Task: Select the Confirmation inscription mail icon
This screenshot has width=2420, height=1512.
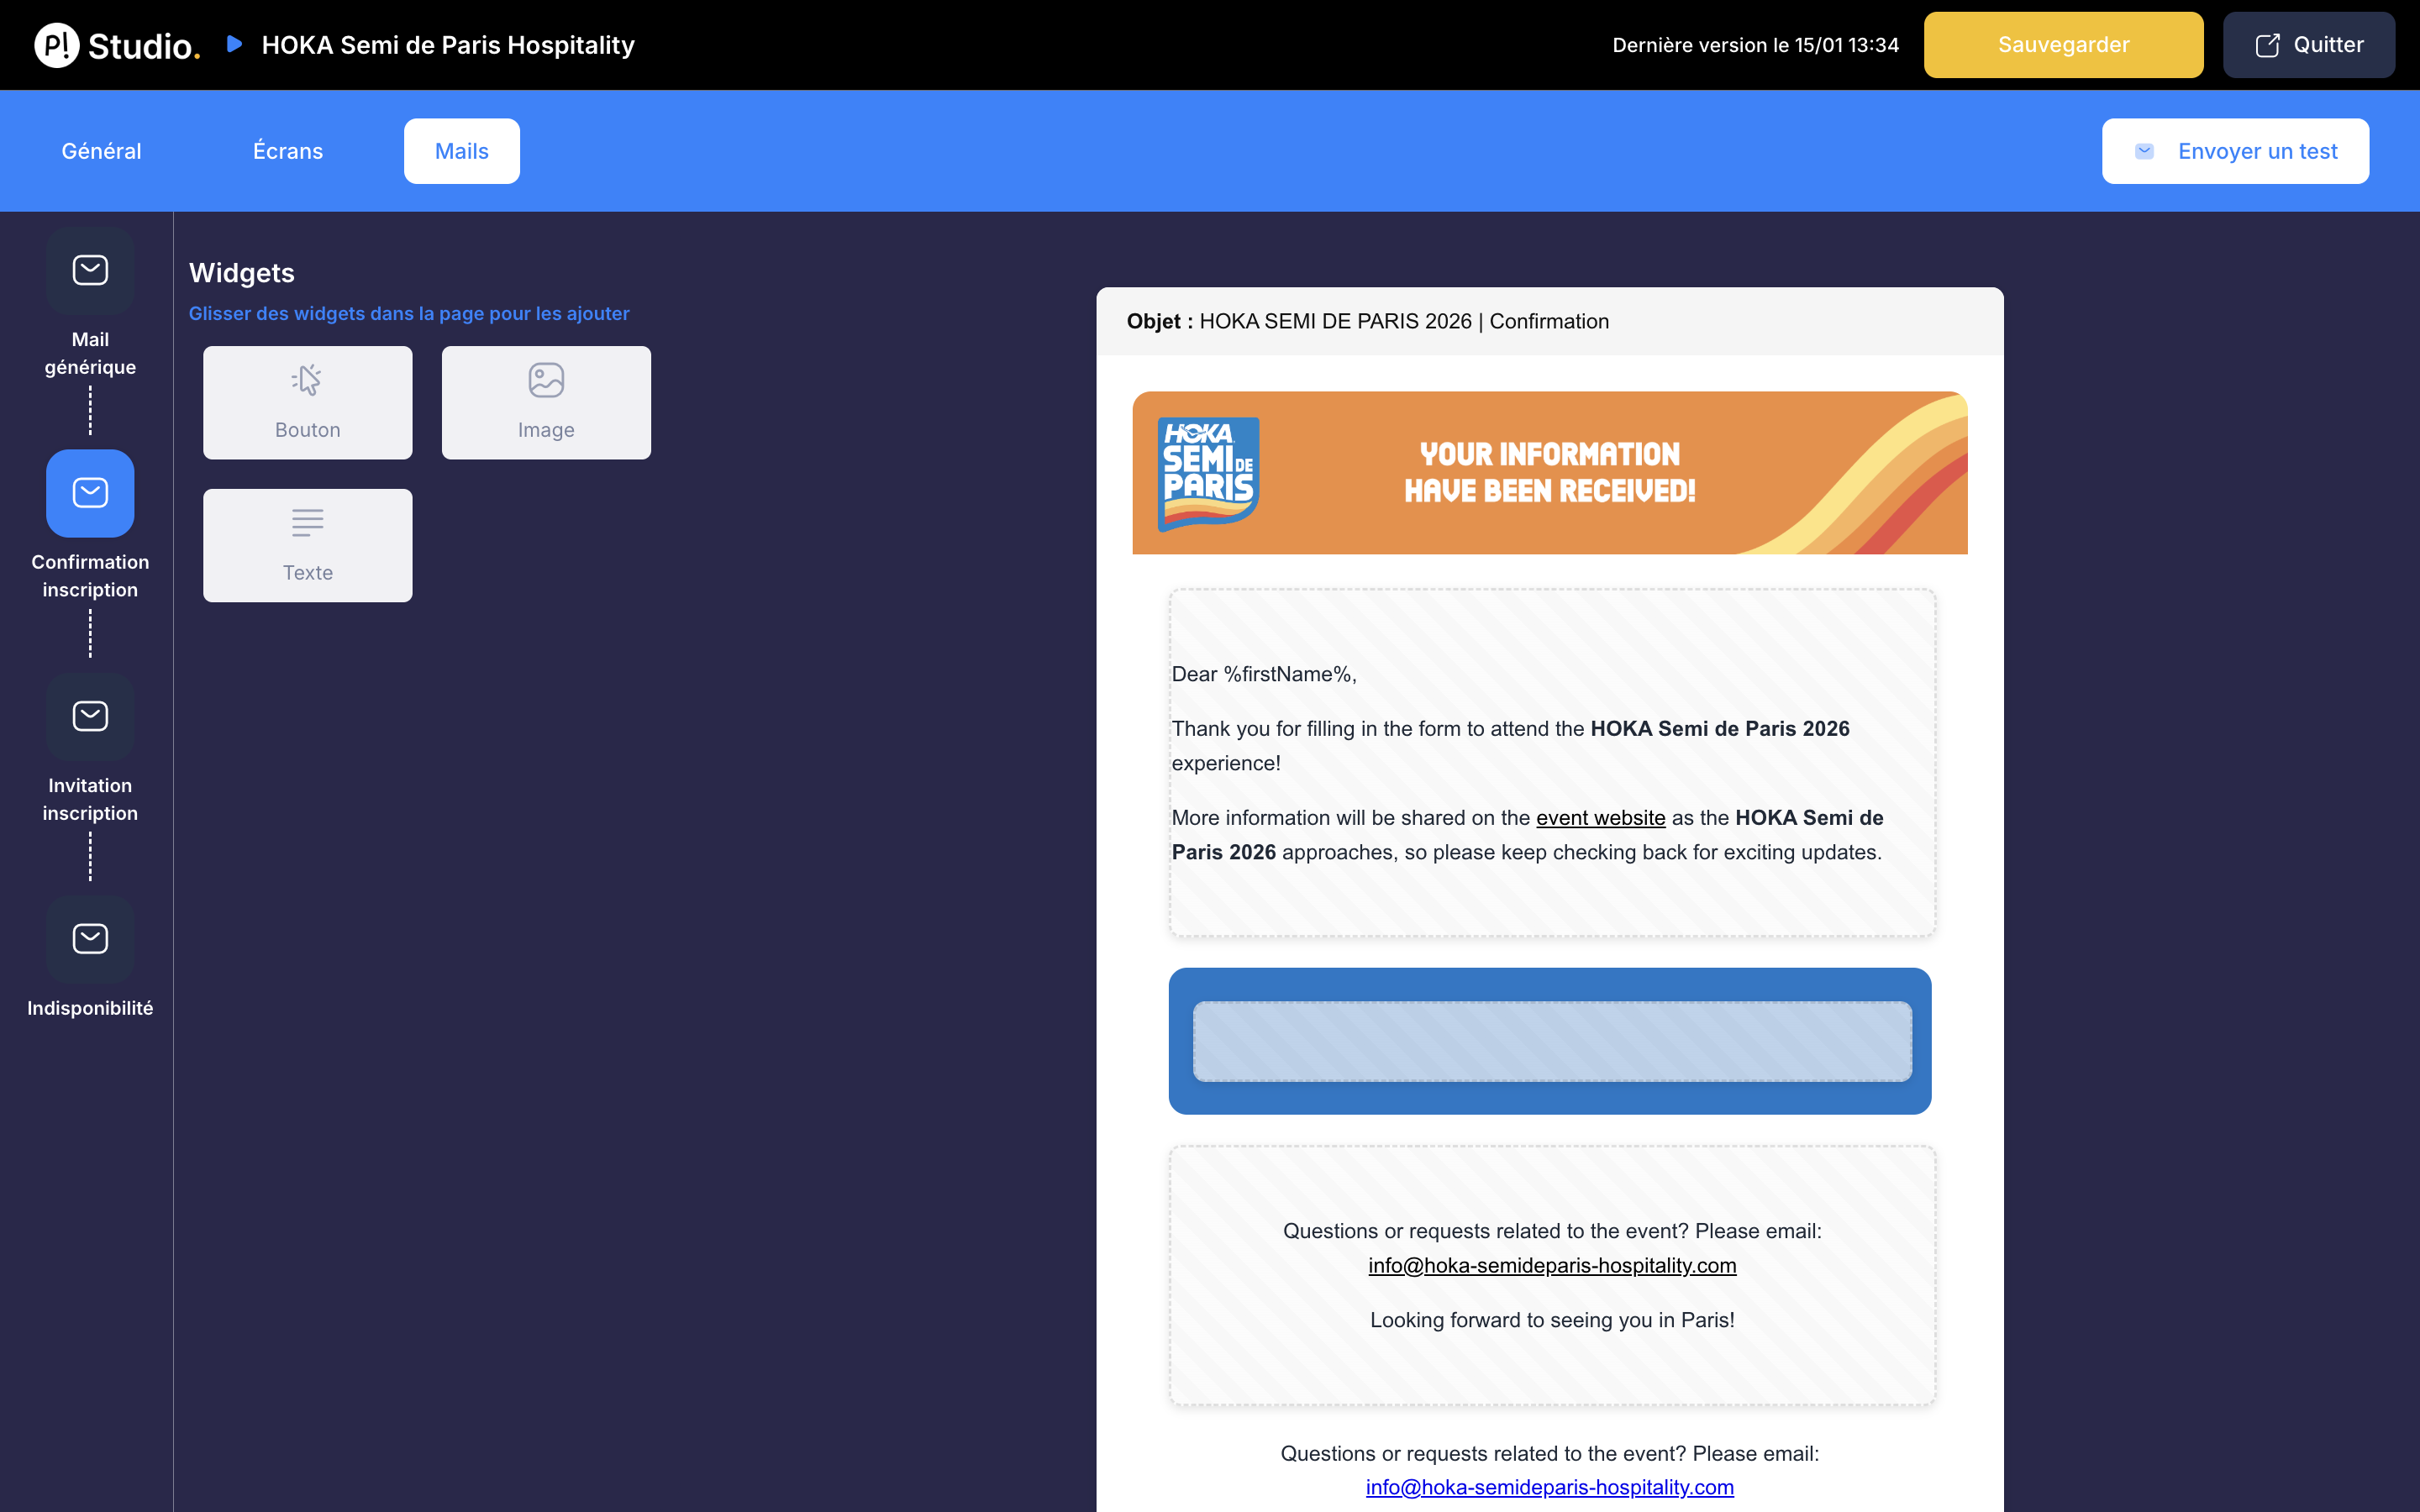Action: (90, 493)
